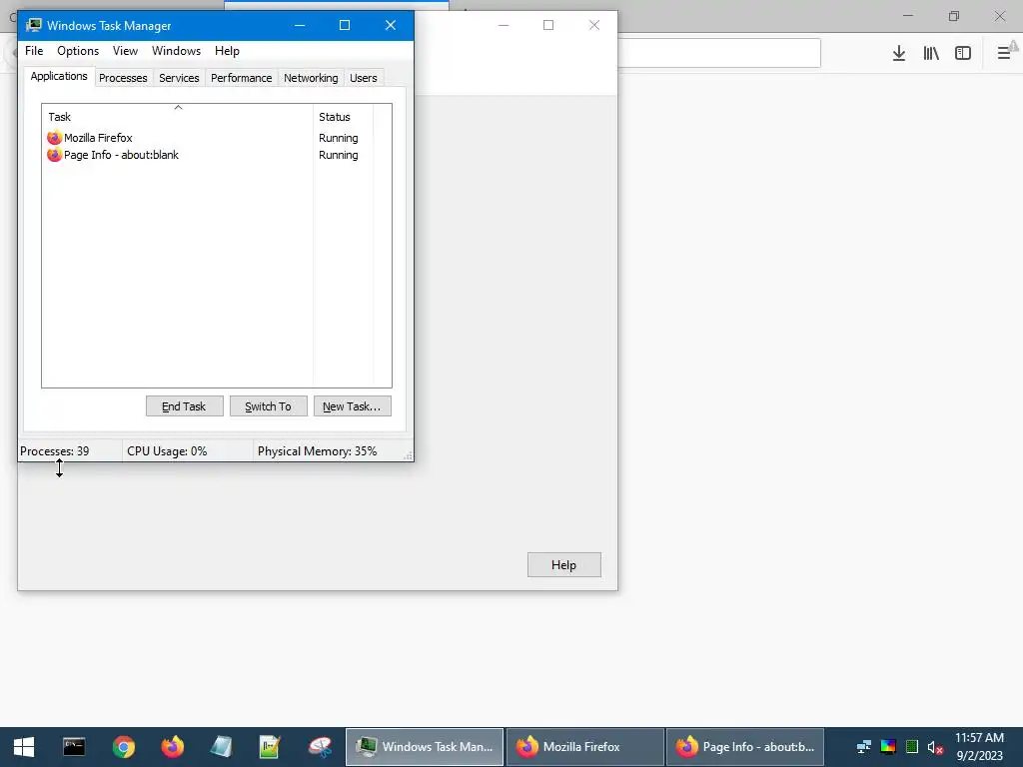The image size is (1023, 767).
Task: Launch Google Chrome from the taskbar
Action: (123, 747)
